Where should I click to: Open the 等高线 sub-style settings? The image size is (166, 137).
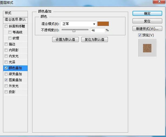click(x=18, y=32)
